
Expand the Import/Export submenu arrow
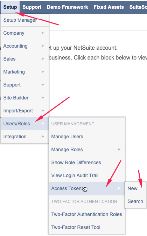click(x=43, y=111)
